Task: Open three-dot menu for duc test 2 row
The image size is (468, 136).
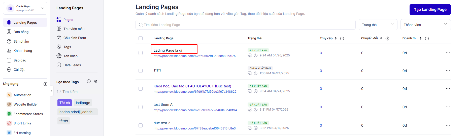Action: [x=448, y=125]
